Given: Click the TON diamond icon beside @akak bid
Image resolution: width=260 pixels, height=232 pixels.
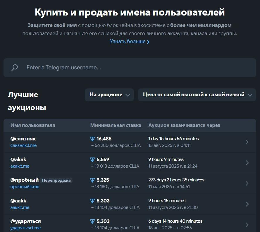Looking at the screenshot, I should 92,159.
